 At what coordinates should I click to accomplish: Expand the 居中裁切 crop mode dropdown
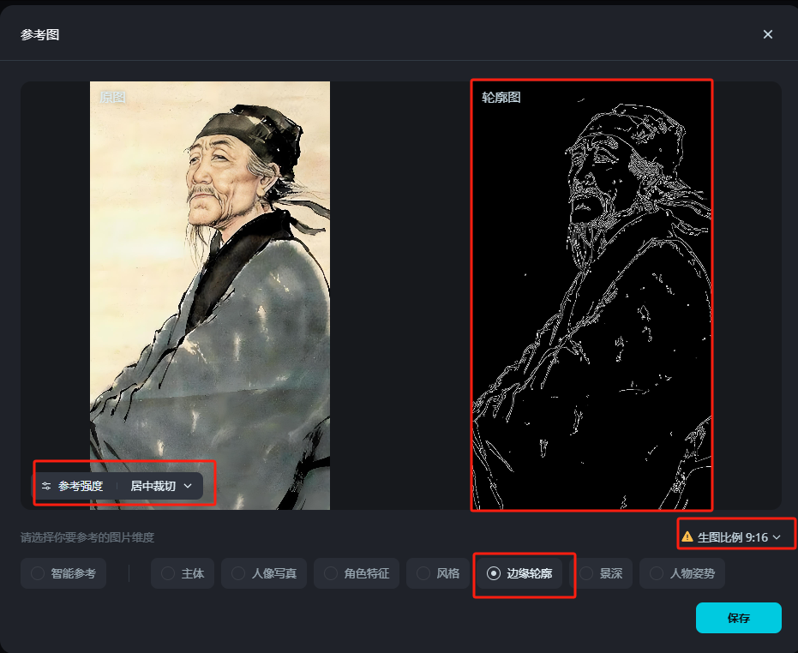coord(161,486)
